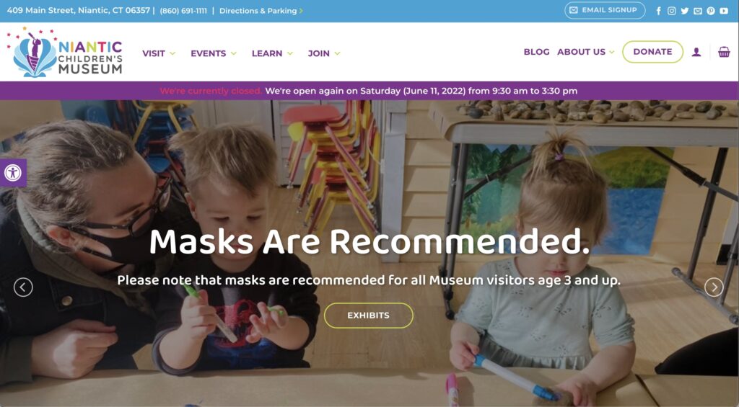Open the Pinterest icon link
739x407 pixels.
tap(711, 11)
